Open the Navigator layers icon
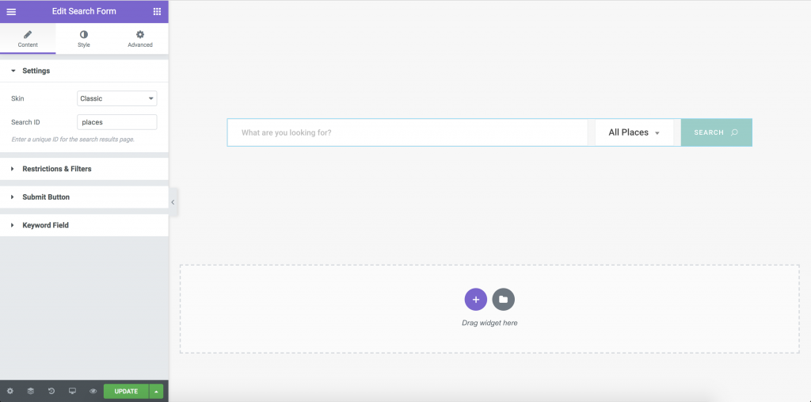Image resolution: width=811 pixels, height=402 pixels. pos(31,391)
